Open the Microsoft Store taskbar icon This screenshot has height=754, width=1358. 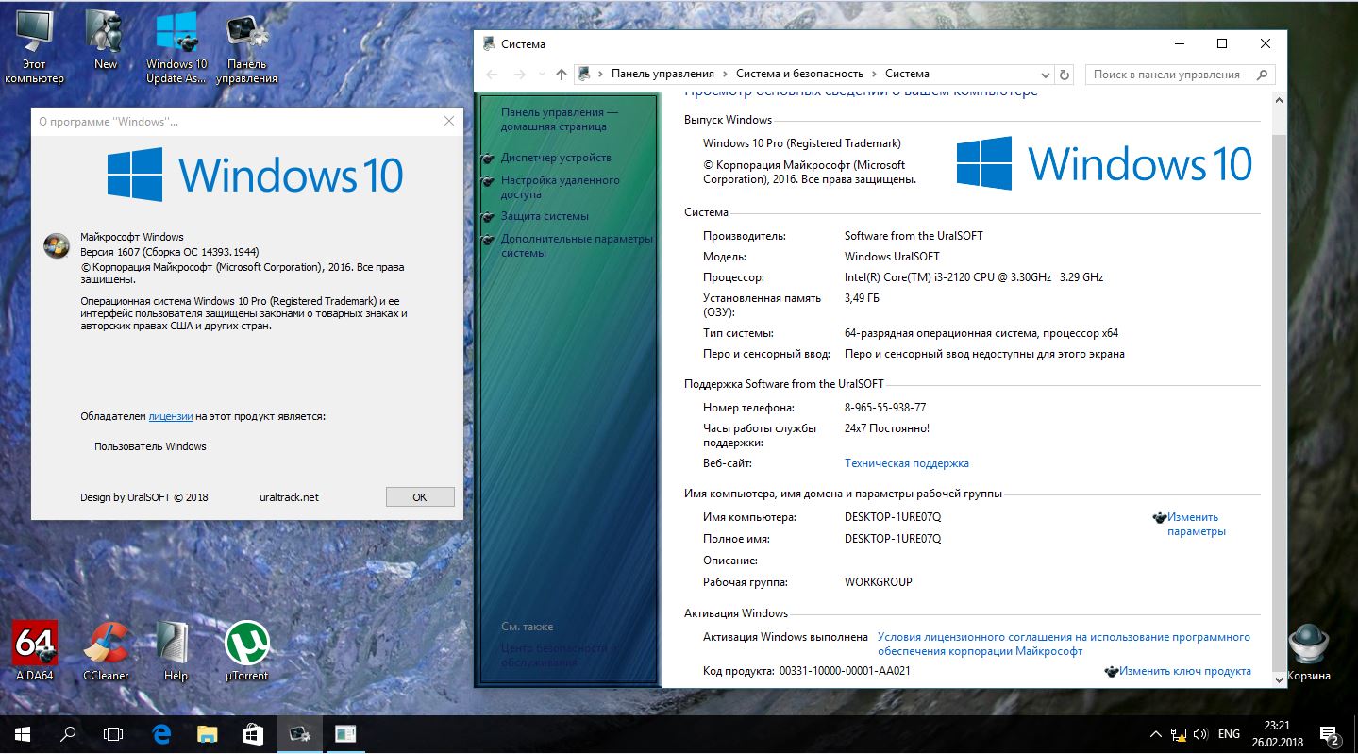pos(253,733)
